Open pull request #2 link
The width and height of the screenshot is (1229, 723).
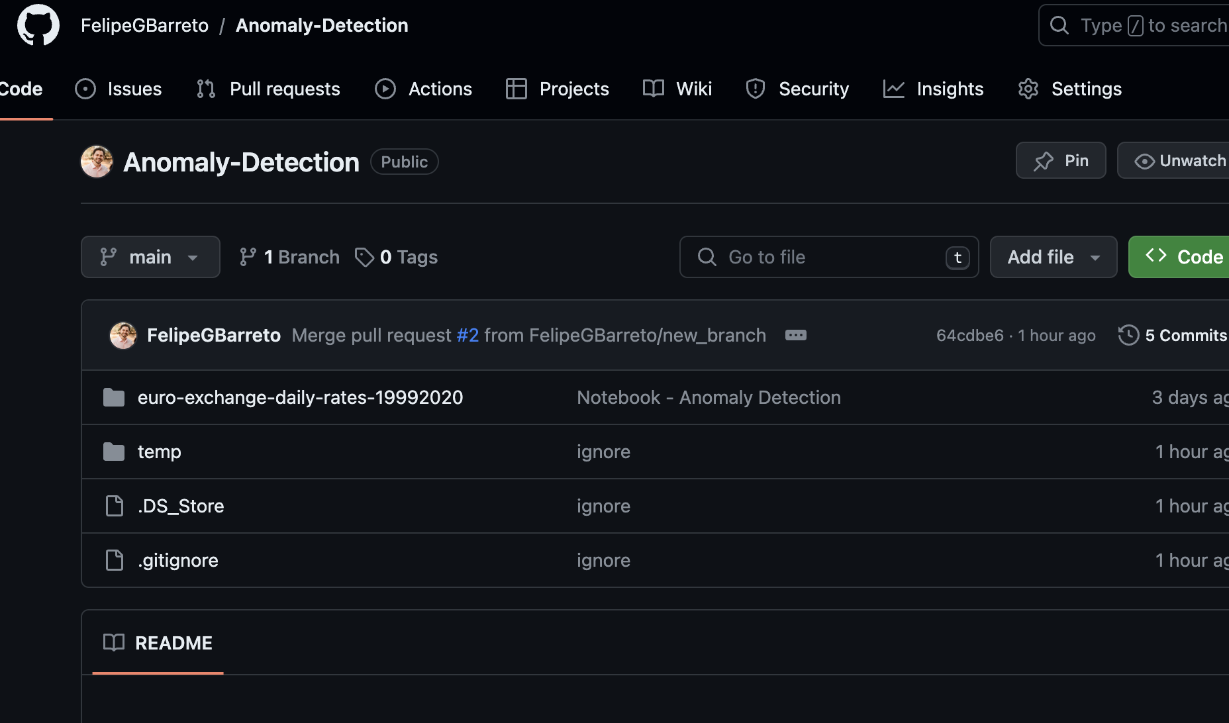(467, 335)
